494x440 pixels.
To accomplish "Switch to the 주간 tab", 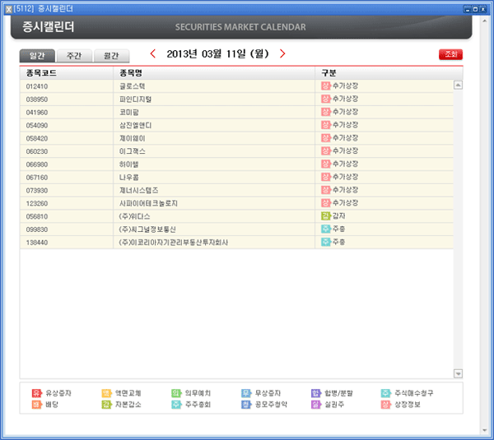I will pos(74,56).
